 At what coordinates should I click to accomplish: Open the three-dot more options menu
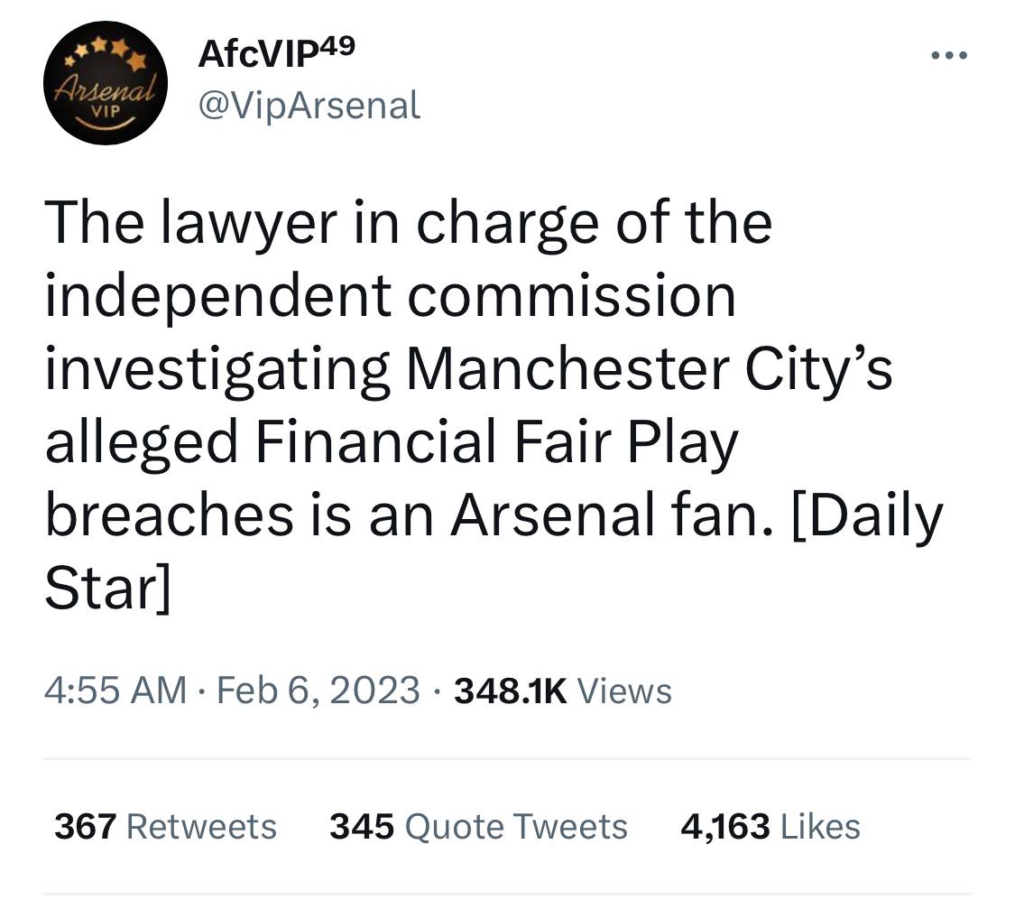948,56
